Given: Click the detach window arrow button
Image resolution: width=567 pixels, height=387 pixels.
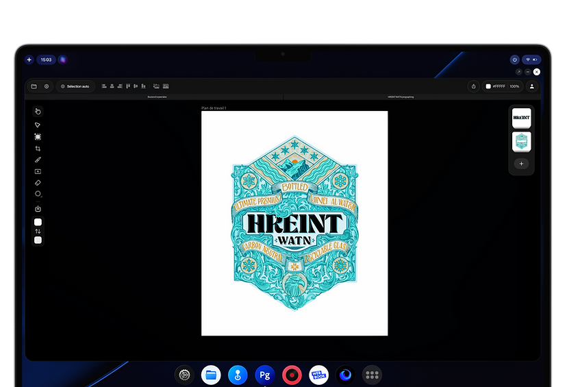Looking at the screenshot, I should pyautogui.click(x=518, y=72).
